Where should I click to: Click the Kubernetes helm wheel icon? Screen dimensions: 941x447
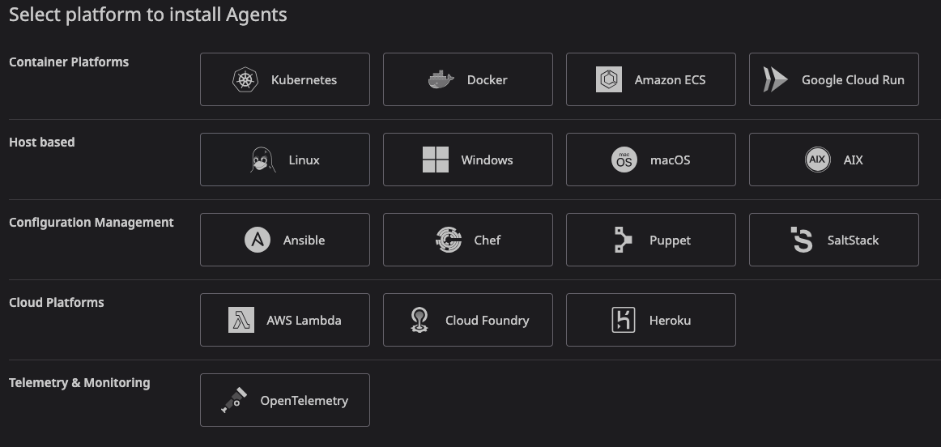(x=245, y=80)
